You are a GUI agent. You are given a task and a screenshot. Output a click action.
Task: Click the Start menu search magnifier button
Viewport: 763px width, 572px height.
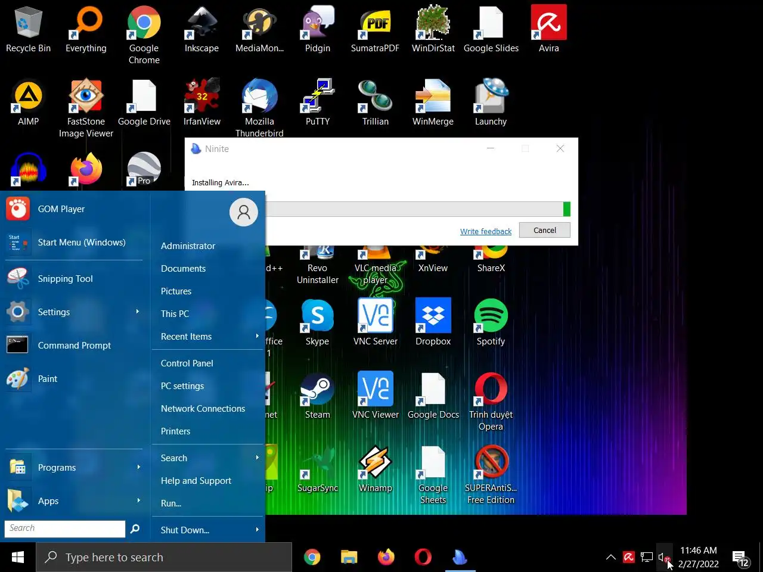pyautogui.click(x=135, y=528)
